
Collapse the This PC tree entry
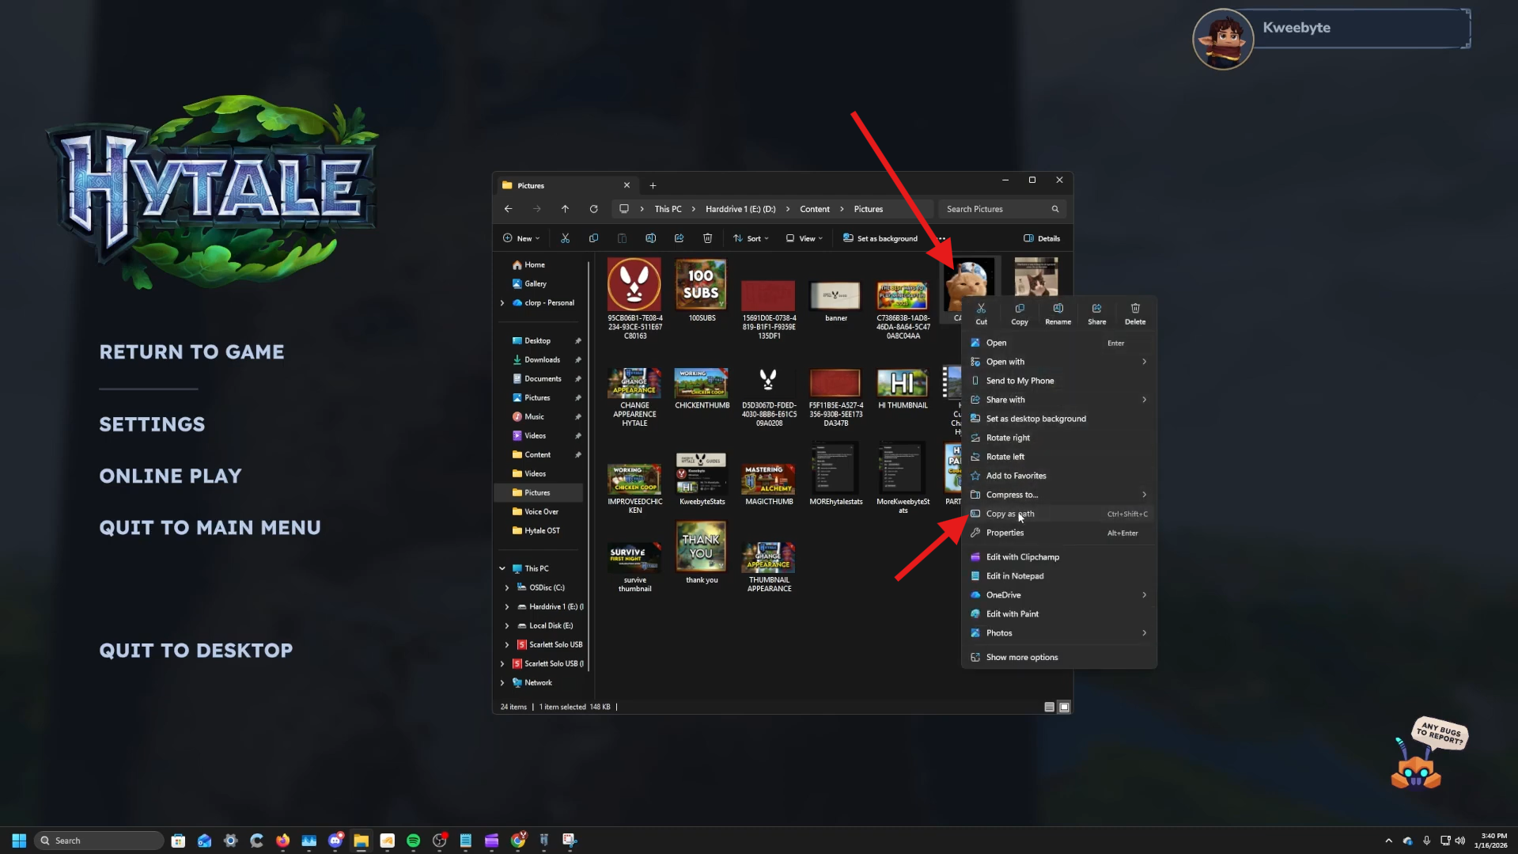point(502,568)
